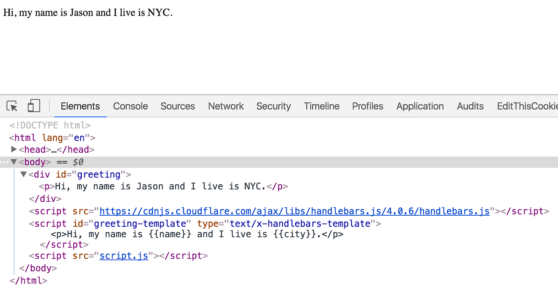Switch to the Timeline tab
Image resolution: width=558 pixels, height=293 pixels.
tap(322, 106)
